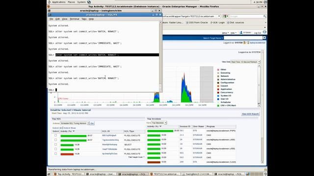Click the status bar icon at bottom right
Image resolution: width=314 pixels, height=176 pixels.
(265, 170)
